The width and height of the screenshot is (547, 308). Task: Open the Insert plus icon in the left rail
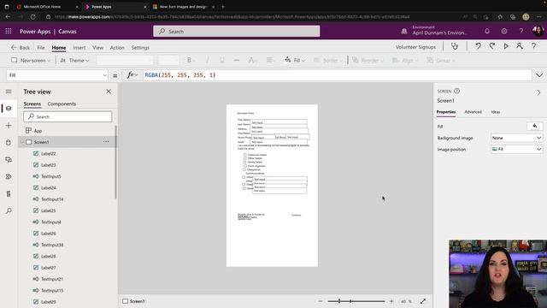click(9, 126)
